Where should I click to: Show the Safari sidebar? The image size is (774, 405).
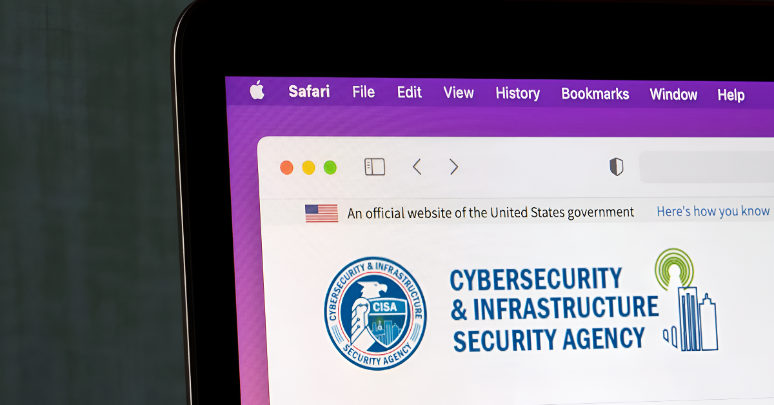[375, 167]
